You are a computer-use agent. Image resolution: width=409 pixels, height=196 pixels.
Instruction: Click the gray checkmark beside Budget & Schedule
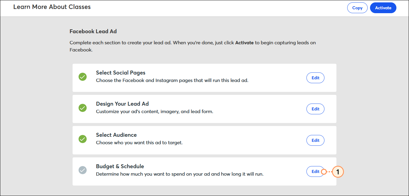point(82,170)
